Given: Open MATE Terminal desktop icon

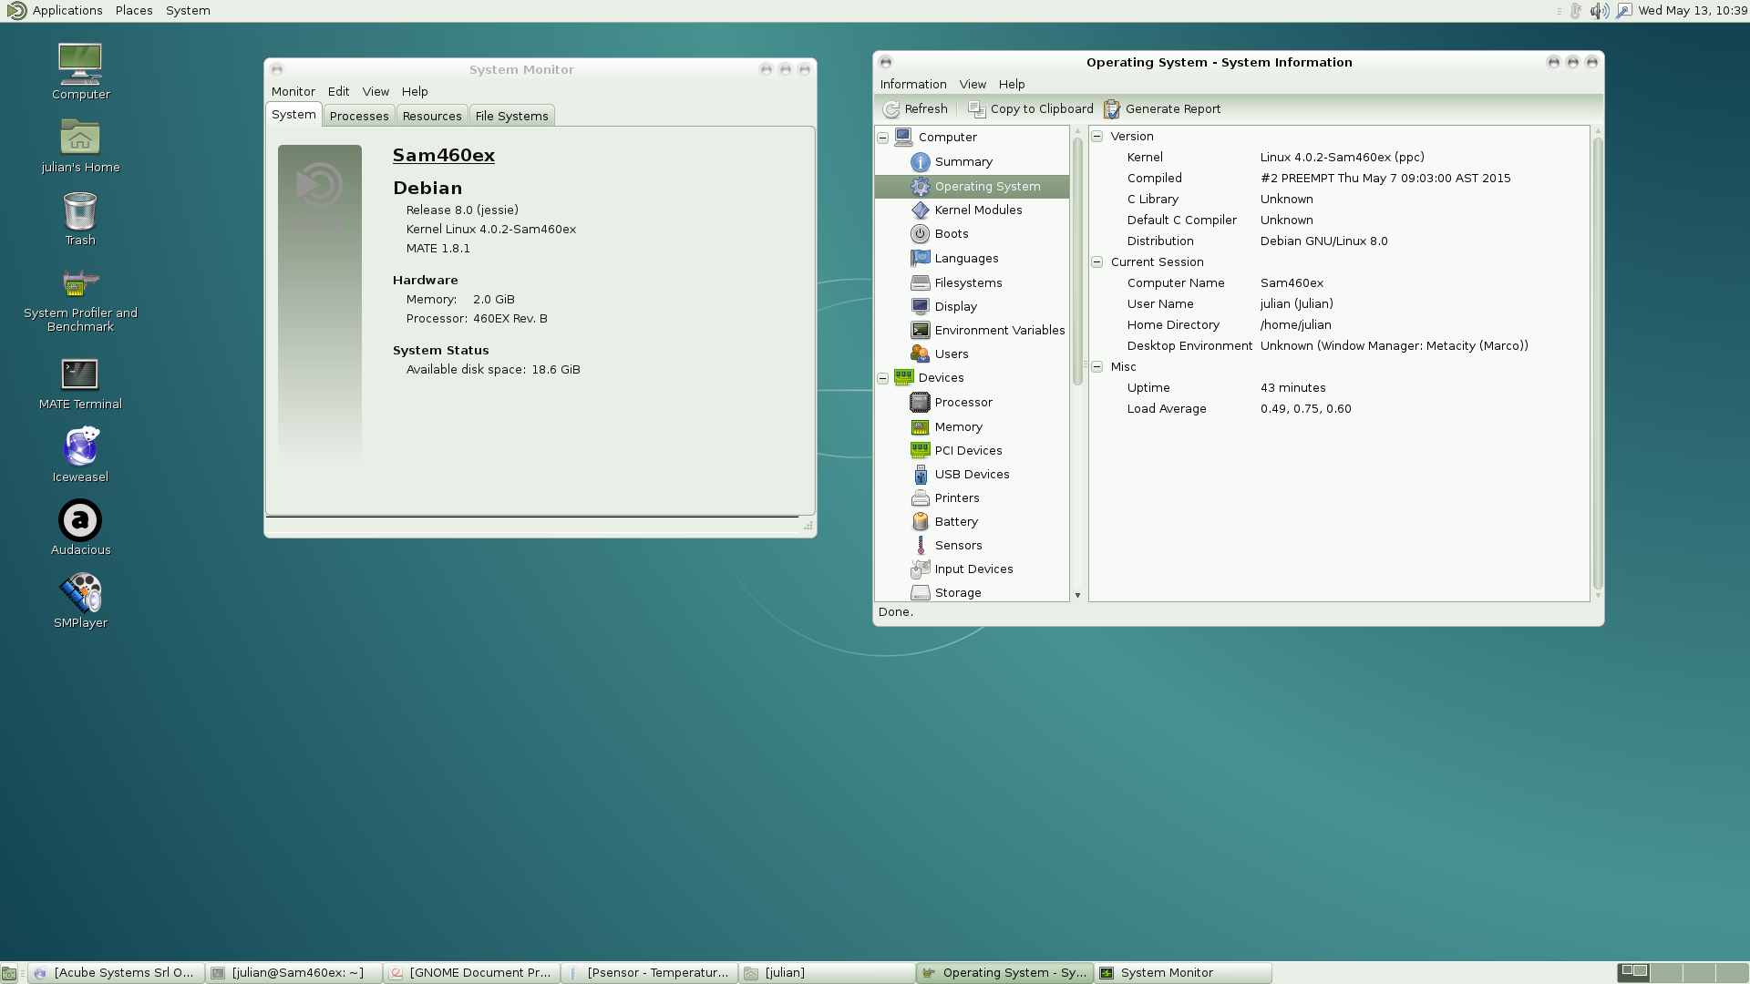Looking at the screenshot, I should (x=80, y=375).
